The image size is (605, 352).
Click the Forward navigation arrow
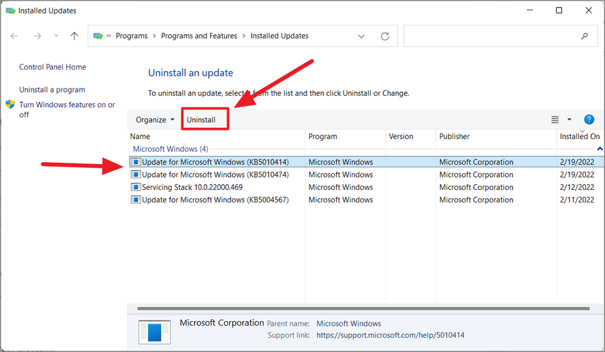(38, 36)
